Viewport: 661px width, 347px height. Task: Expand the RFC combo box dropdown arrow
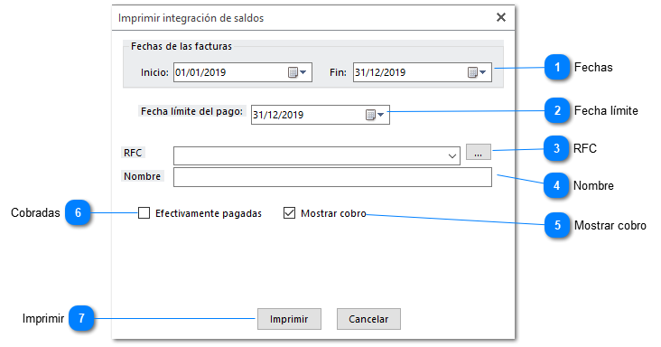pyautogui.click(x=452, y=156)
